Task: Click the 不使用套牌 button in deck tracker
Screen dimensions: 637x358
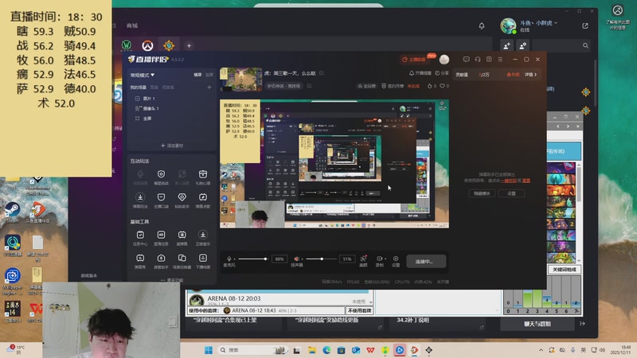Action: click(x=360, y=310)
